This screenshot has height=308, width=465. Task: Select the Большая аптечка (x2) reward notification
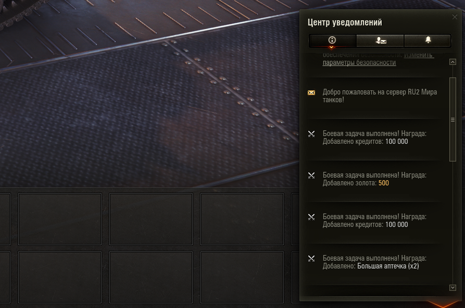tap(374, 264)
